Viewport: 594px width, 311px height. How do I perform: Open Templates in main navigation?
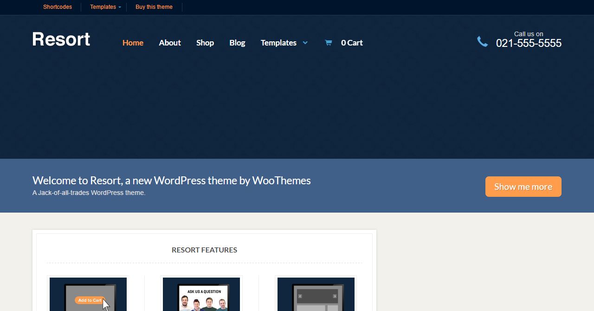click(278, 43)
